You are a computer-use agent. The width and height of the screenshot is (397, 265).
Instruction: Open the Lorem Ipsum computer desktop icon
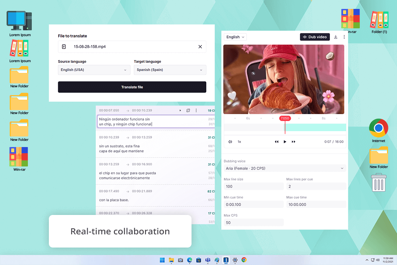click(x=20, y=24)
